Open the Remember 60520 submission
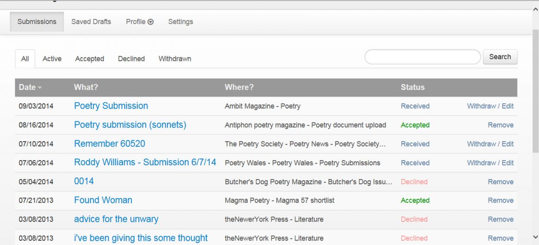The height and width of the screenshot is (245, 539). click(110, 144)
